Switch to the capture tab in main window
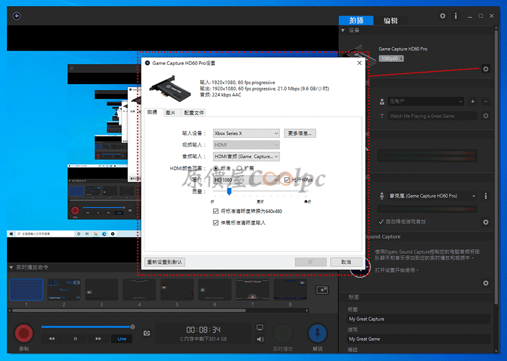The width and height of the screenshot is (507, 361). coord(356,20)
